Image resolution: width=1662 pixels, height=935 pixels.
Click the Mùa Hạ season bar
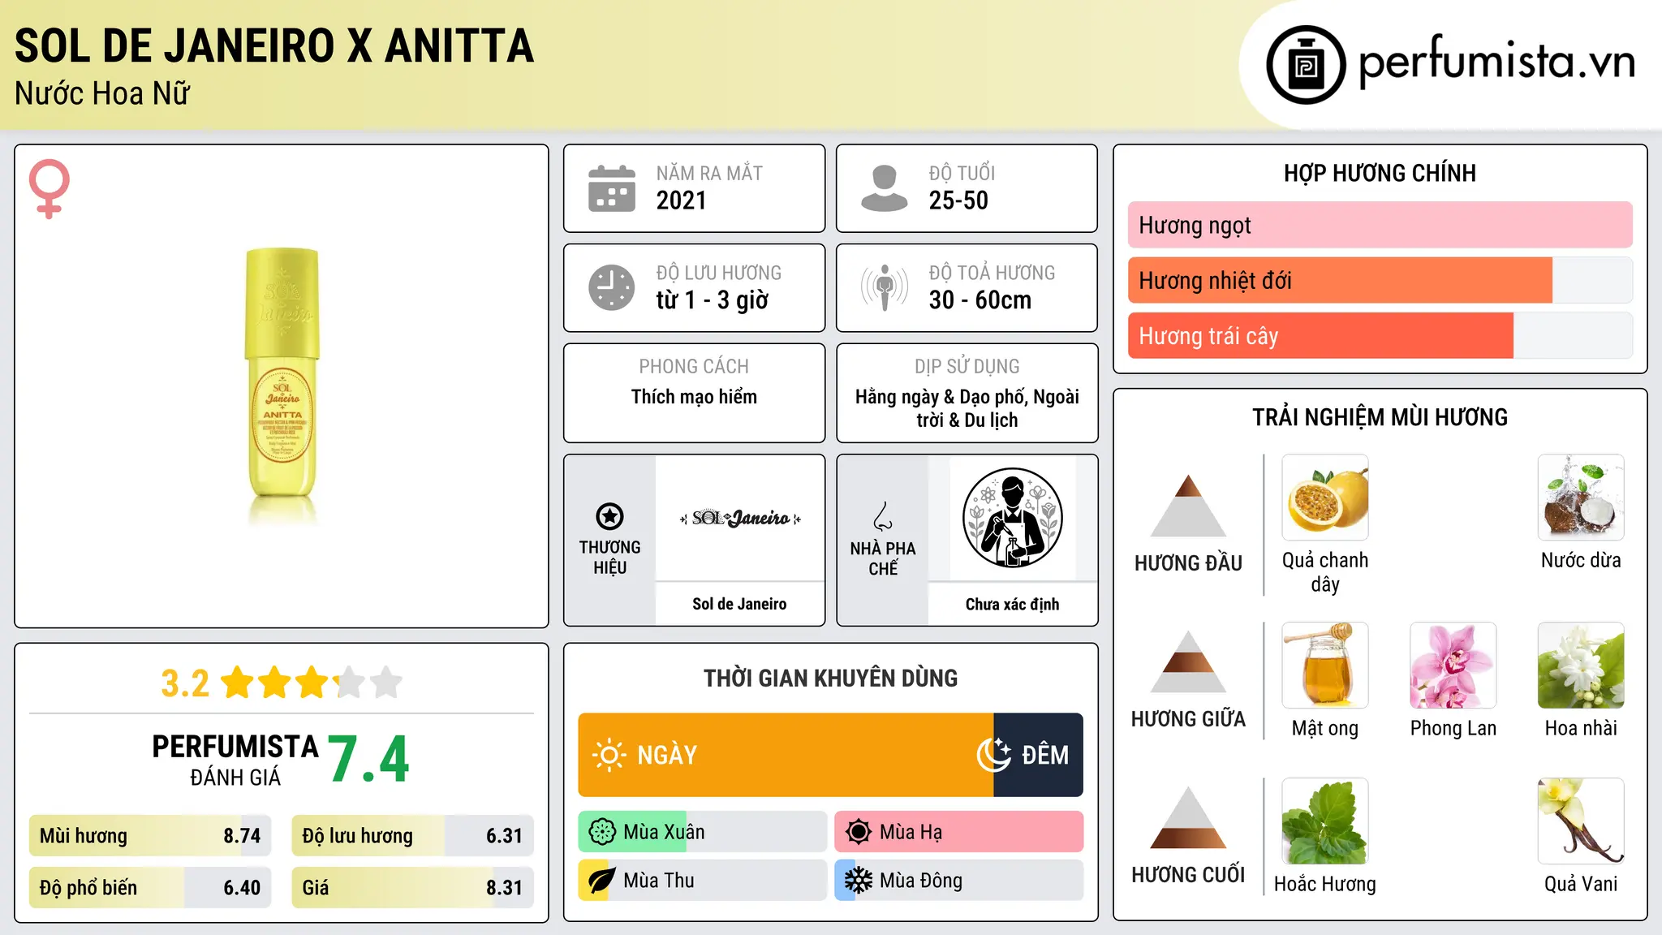click(x=958, y=832)
